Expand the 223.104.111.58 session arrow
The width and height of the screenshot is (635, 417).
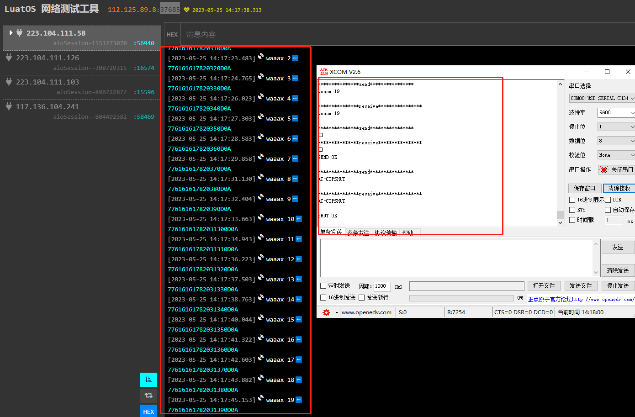point(11,32)
